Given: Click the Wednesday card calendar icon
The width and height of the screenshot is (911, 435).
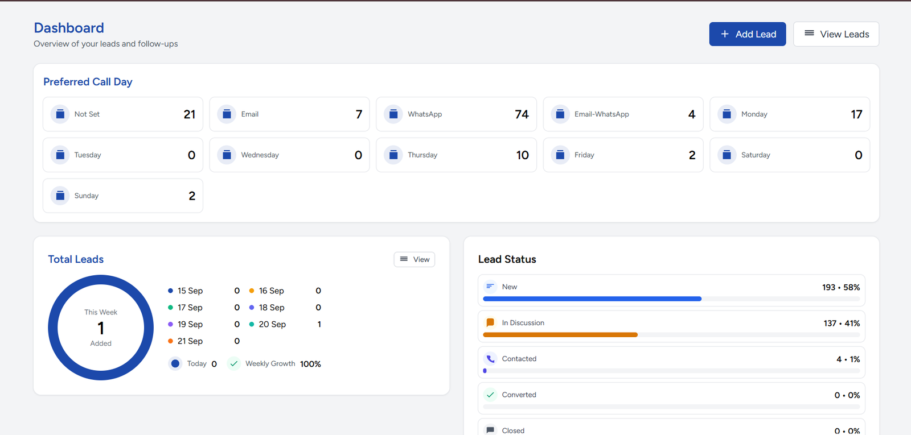Looking at the screenshot, I should point(227,155).
